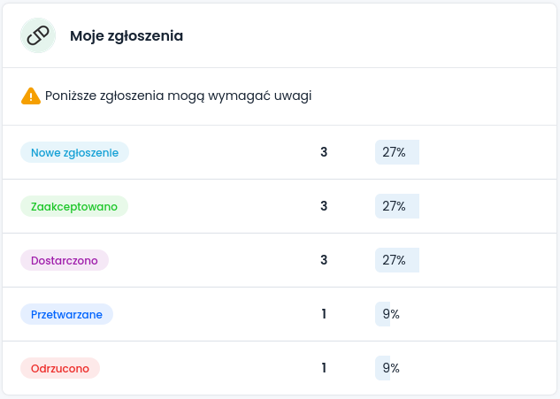Click the count 3 in Dostarczono row
Image resolution: width=560 pixels, height=399 pixels.
click(x=324, y=260)
